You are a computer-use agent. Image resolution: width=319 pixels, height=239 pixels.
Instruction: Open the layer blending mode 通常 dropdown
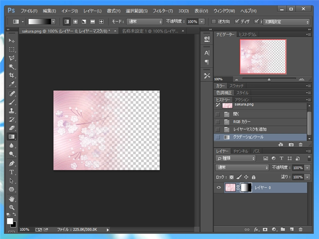click(x=242, y=168)
